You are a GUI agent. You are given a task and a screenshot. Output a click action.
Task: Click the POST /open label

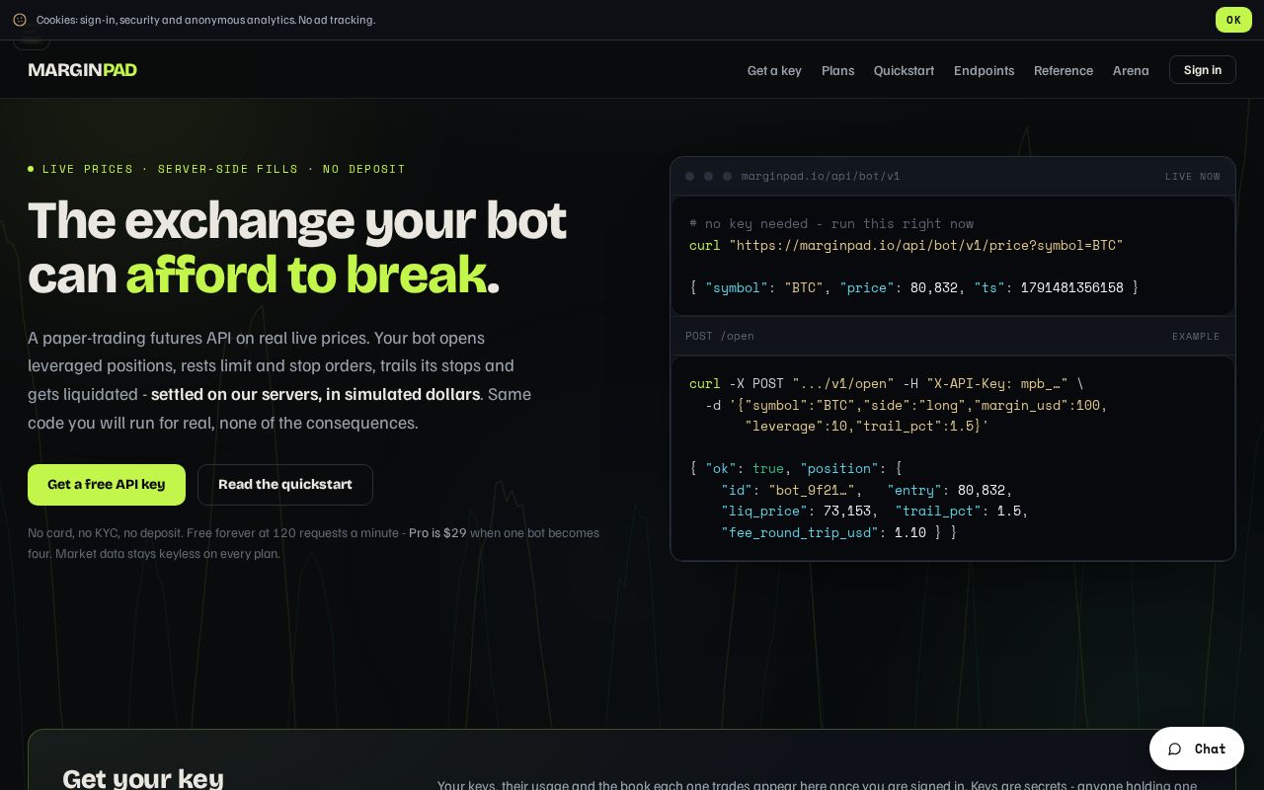click(x=720, y=336)
